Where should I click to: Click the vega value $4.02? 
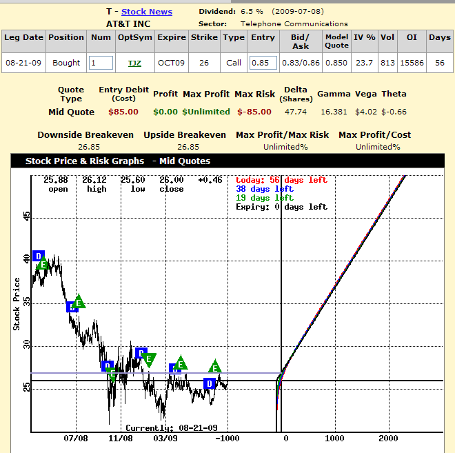click(366, 112)
